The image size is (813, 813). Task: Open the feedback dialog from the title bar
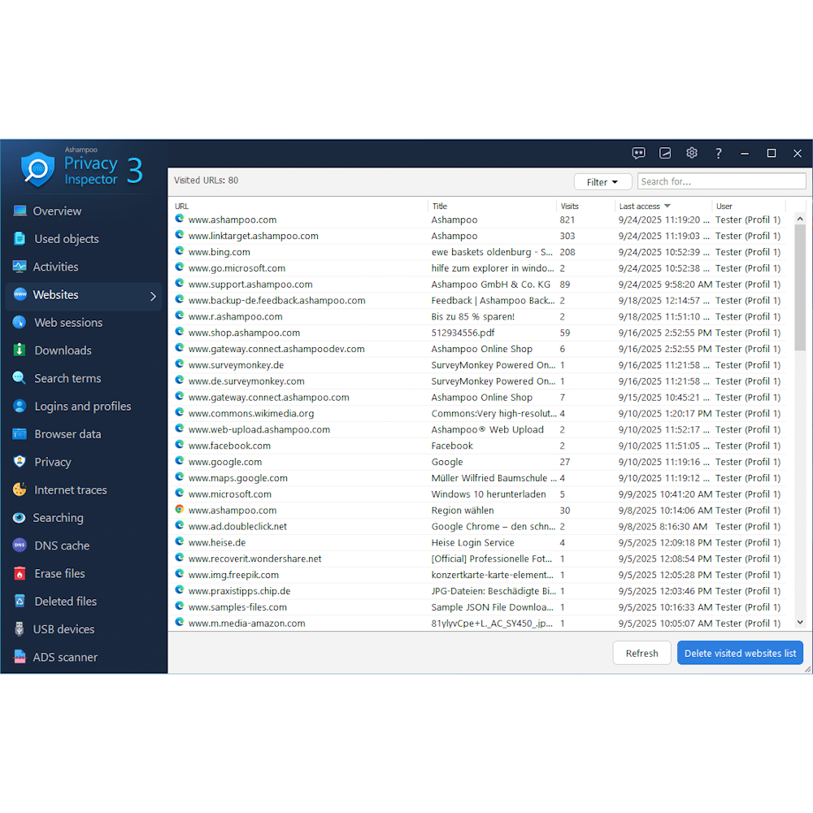coord(639,153)
